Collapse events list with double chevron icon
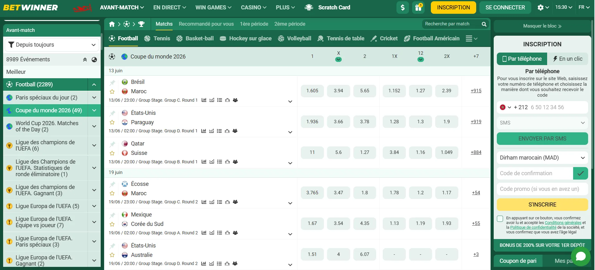 click(x=85, y=59)
